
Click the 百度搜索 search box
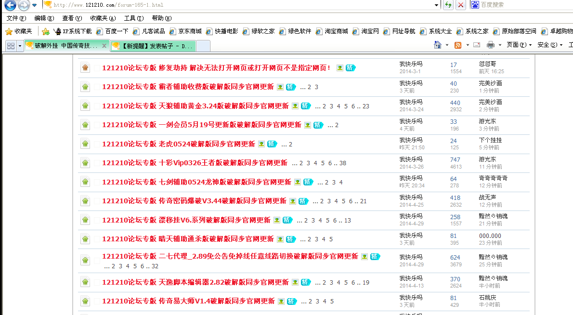point(526,5)
